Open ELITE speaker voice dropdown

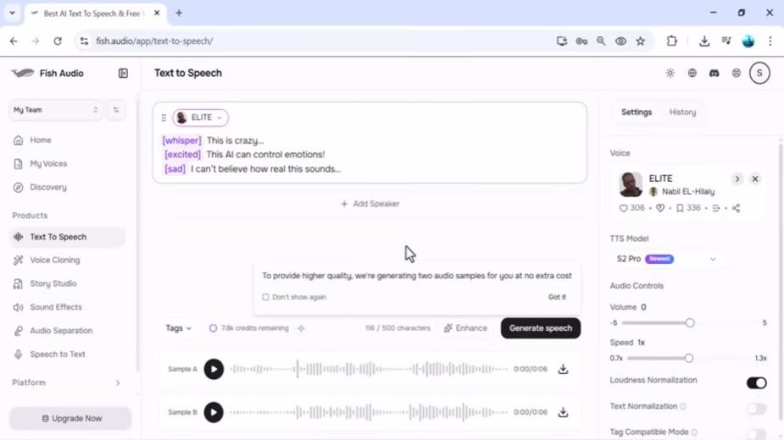pos(200,118)
